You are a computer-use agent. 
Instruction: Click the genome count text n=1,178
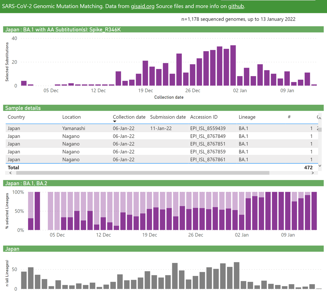click(238, 19)
